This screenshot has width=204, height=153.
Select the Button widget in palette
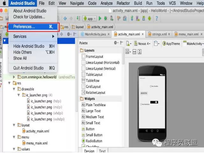point(88,129)
